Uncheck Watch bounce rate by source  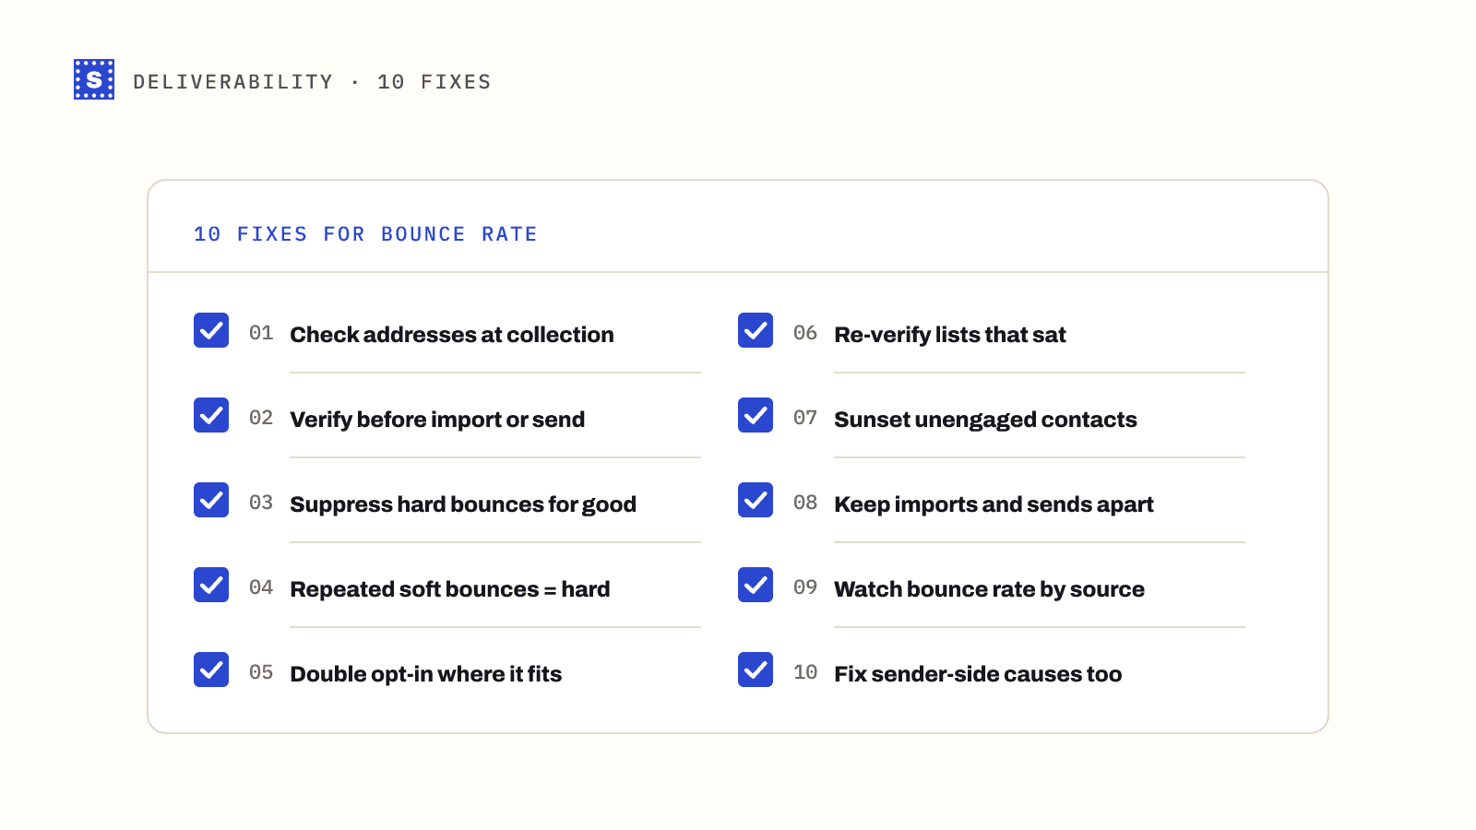pos(756,585)
